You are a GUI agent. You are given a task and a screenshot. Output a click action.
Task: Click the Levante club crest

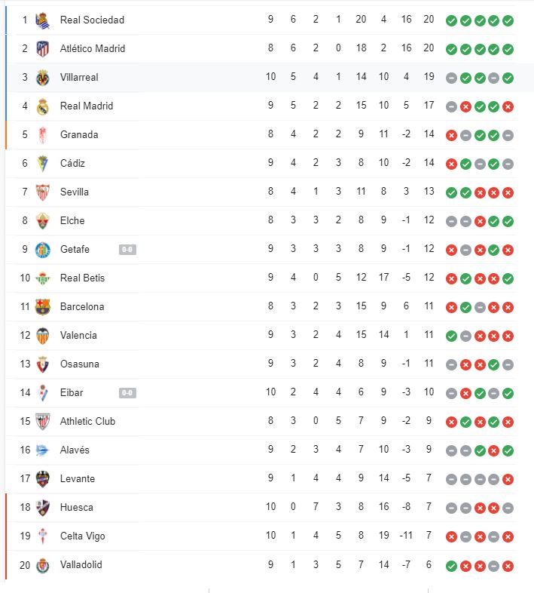click(42, 479)
